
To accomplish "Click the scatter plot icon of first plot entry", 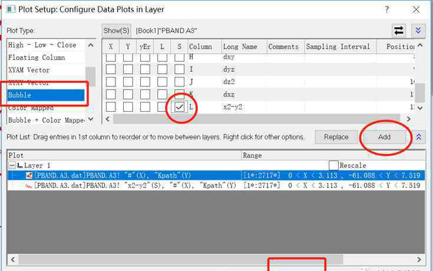I will pos(28,175).
